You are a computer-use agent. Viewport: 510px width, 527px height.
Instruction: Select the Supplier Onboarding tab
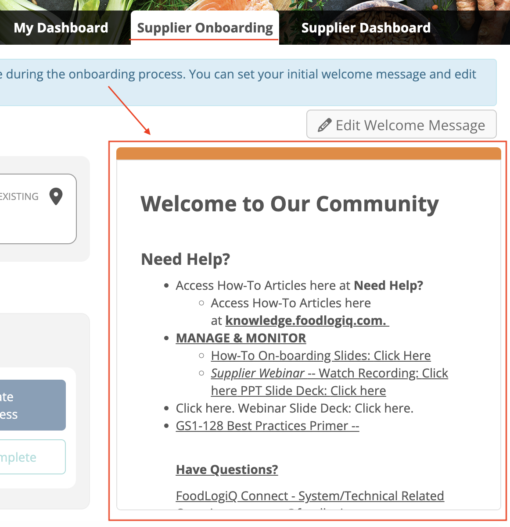205,28
